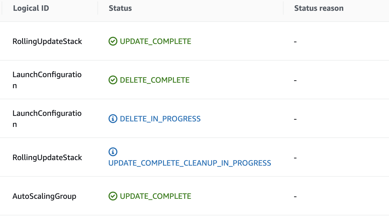
Task: Select the first RollingUpdateStack logical ID
Action: pos(47,41)
